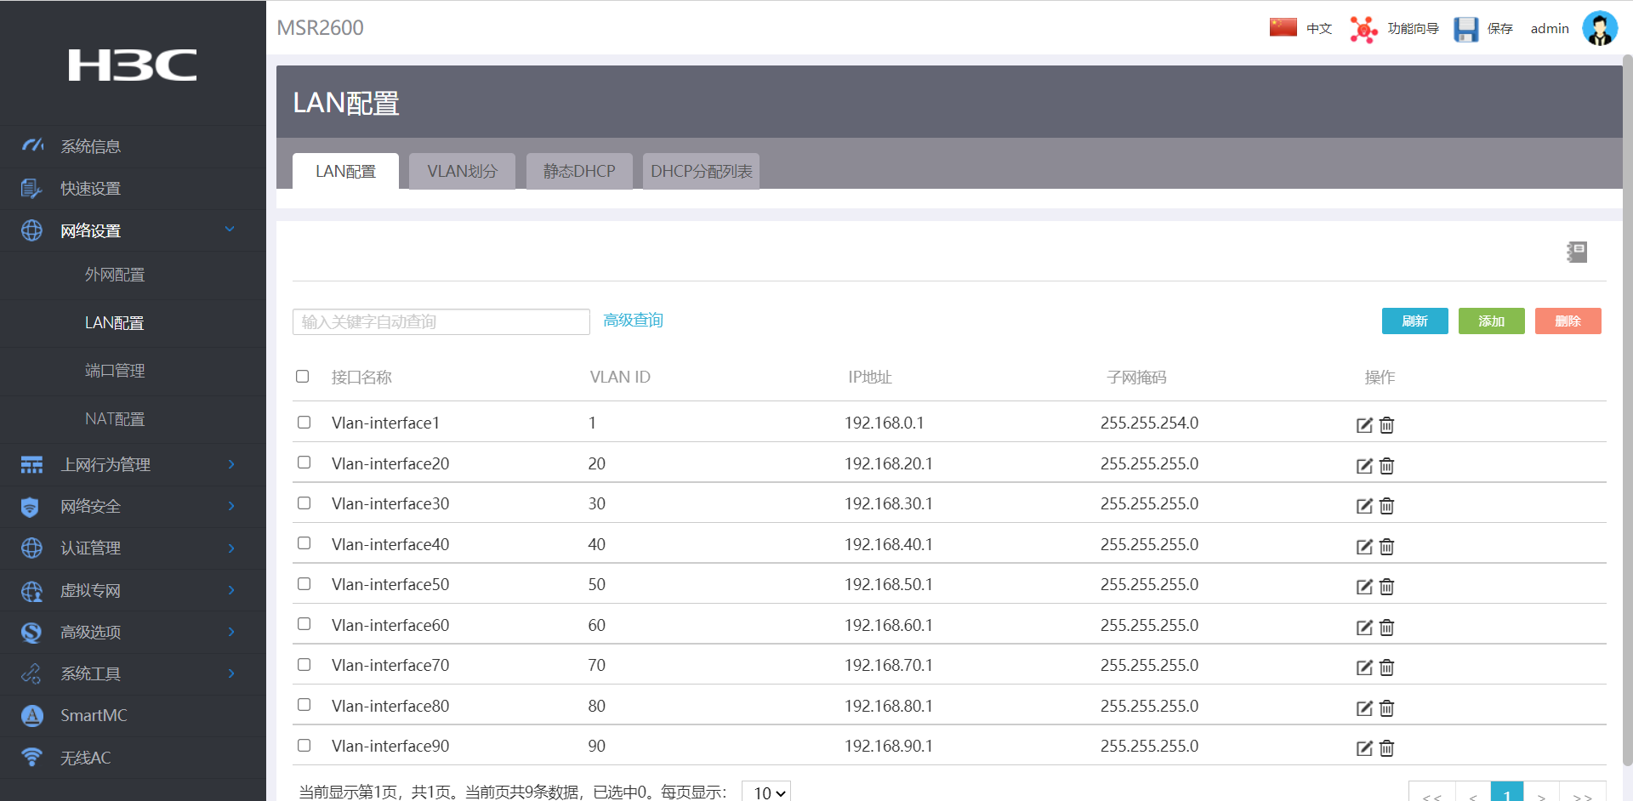Click the help notebook icon above table
The width and height of the screenshot is (1633, 801).
1577,252
